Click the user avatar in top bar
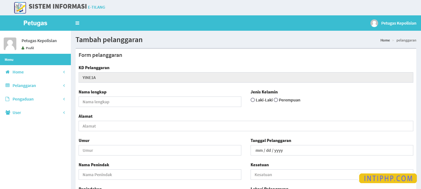 click(374, 23)
